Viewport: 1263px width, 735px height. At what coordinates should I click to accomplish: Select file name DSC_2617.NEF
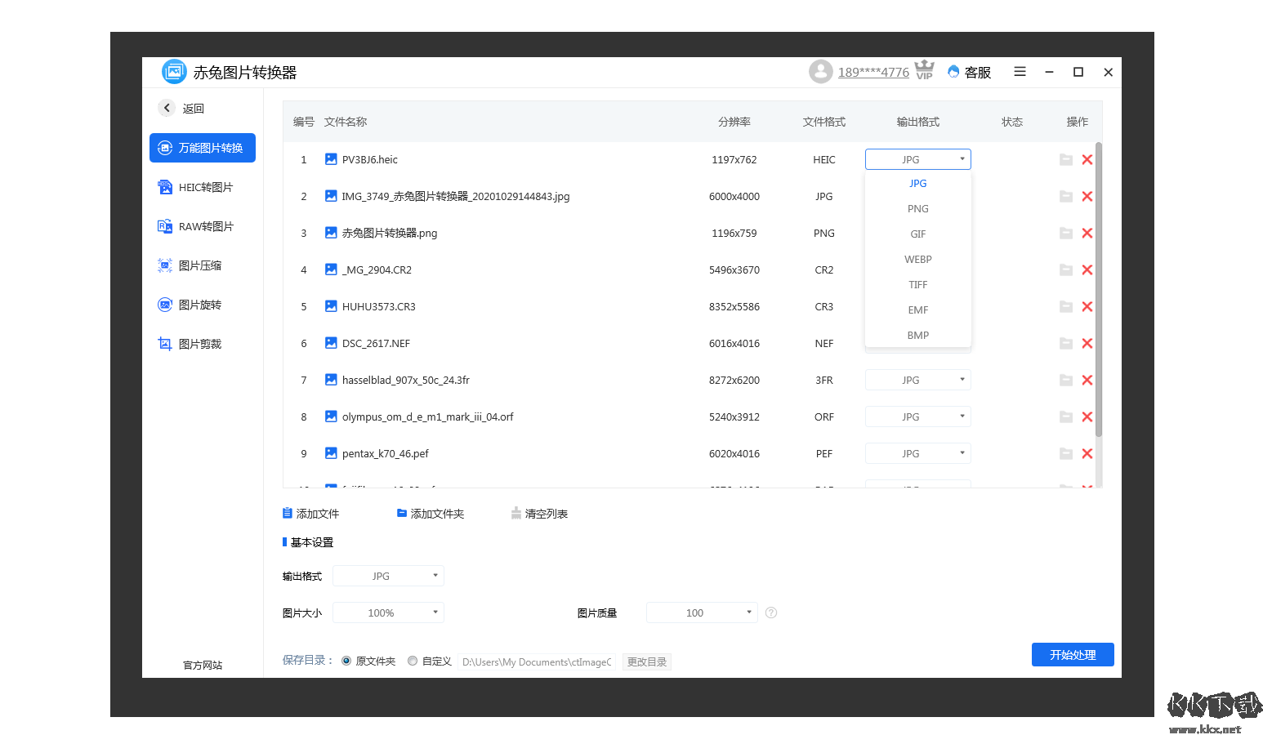[x=376, y=343]
